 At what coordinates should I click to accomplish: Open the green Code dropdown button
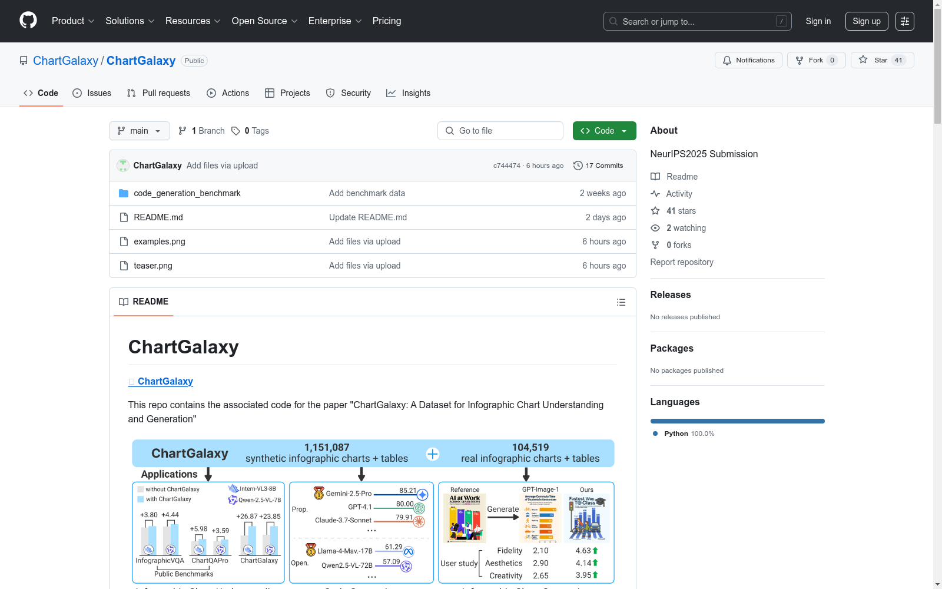click(x=604, y=131)
